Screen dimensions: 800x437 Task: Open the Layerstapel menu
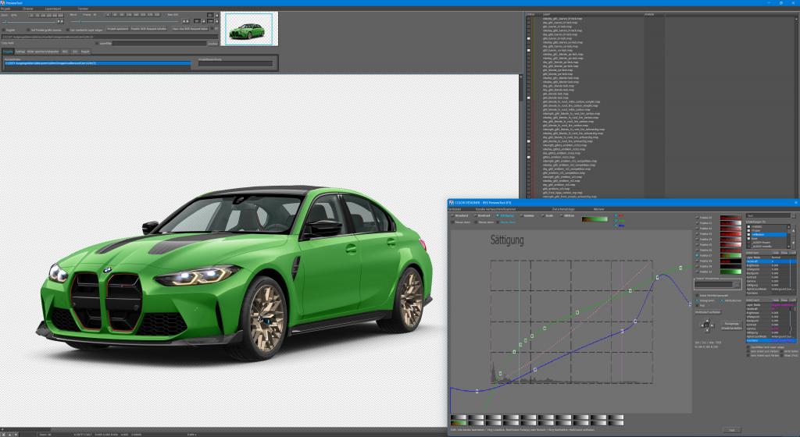54,8
